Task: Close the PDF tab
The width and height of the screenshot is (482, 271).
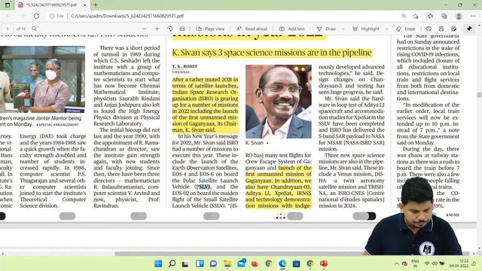Action: tap(85, 5)
